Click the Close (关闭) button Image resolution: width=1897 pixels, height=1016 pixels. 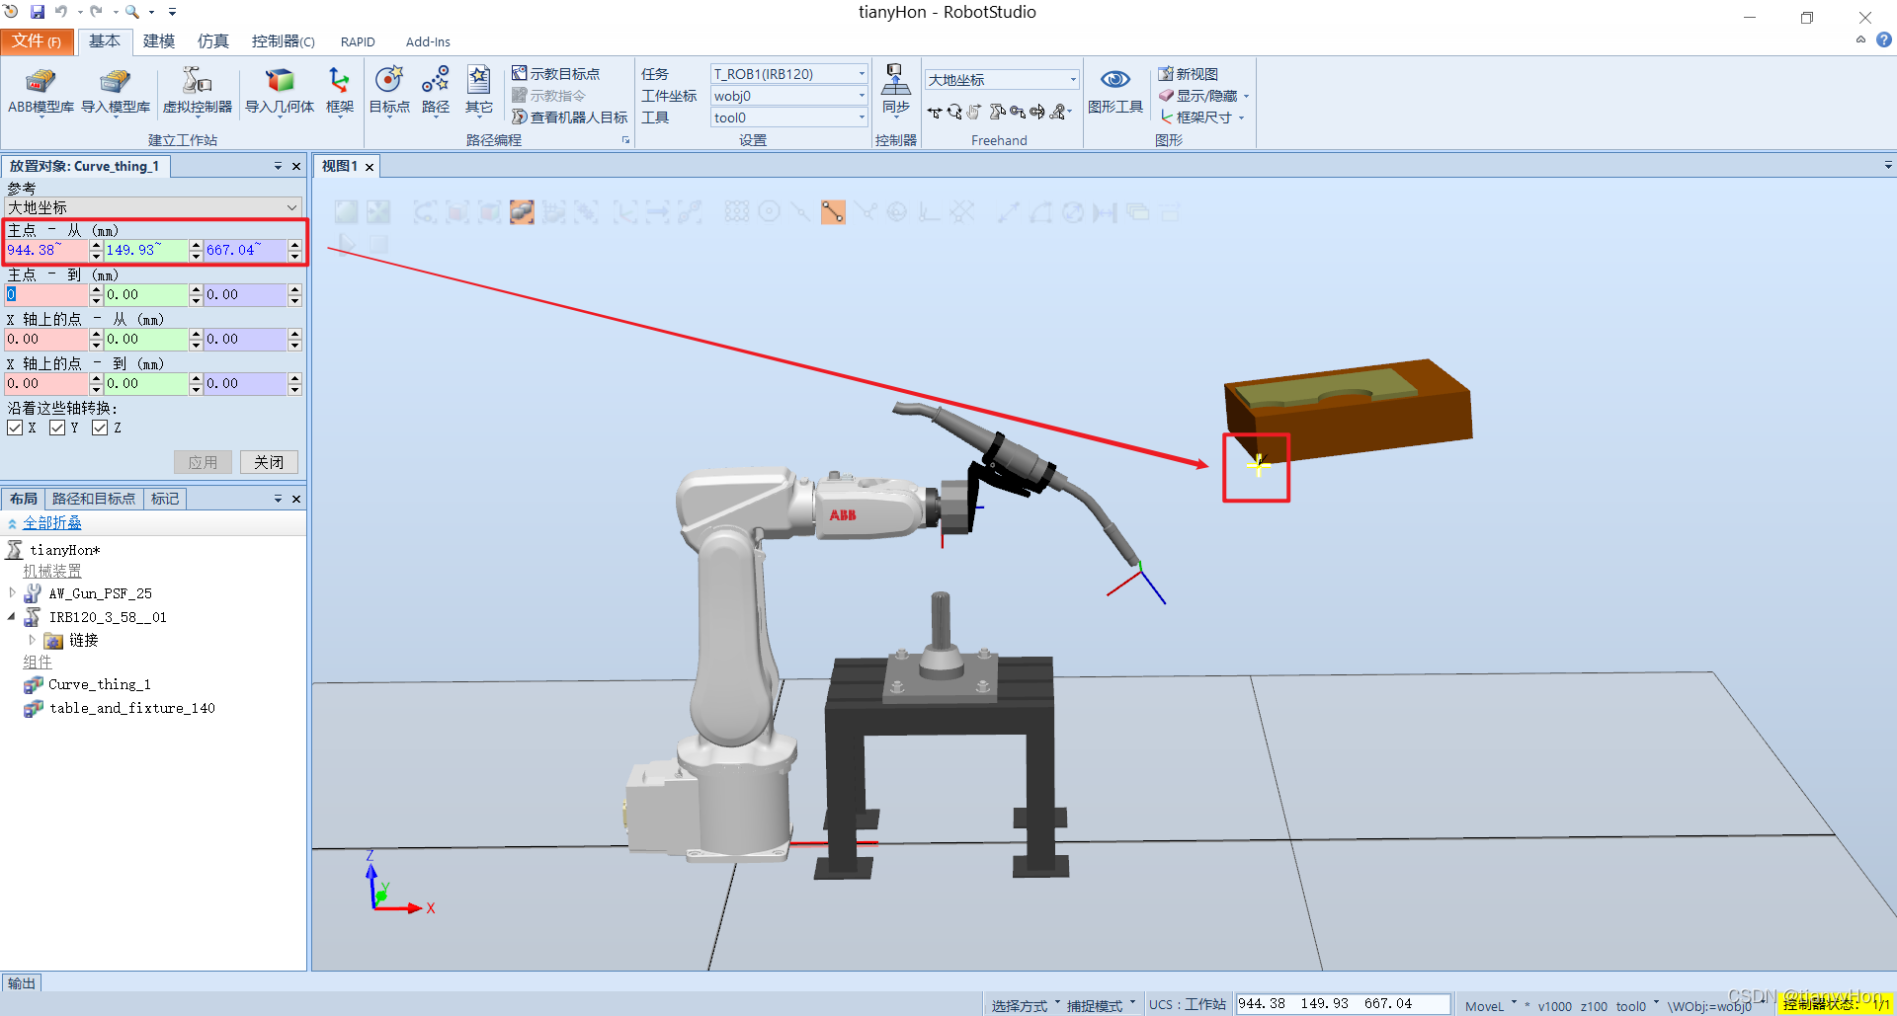point(269,462)
